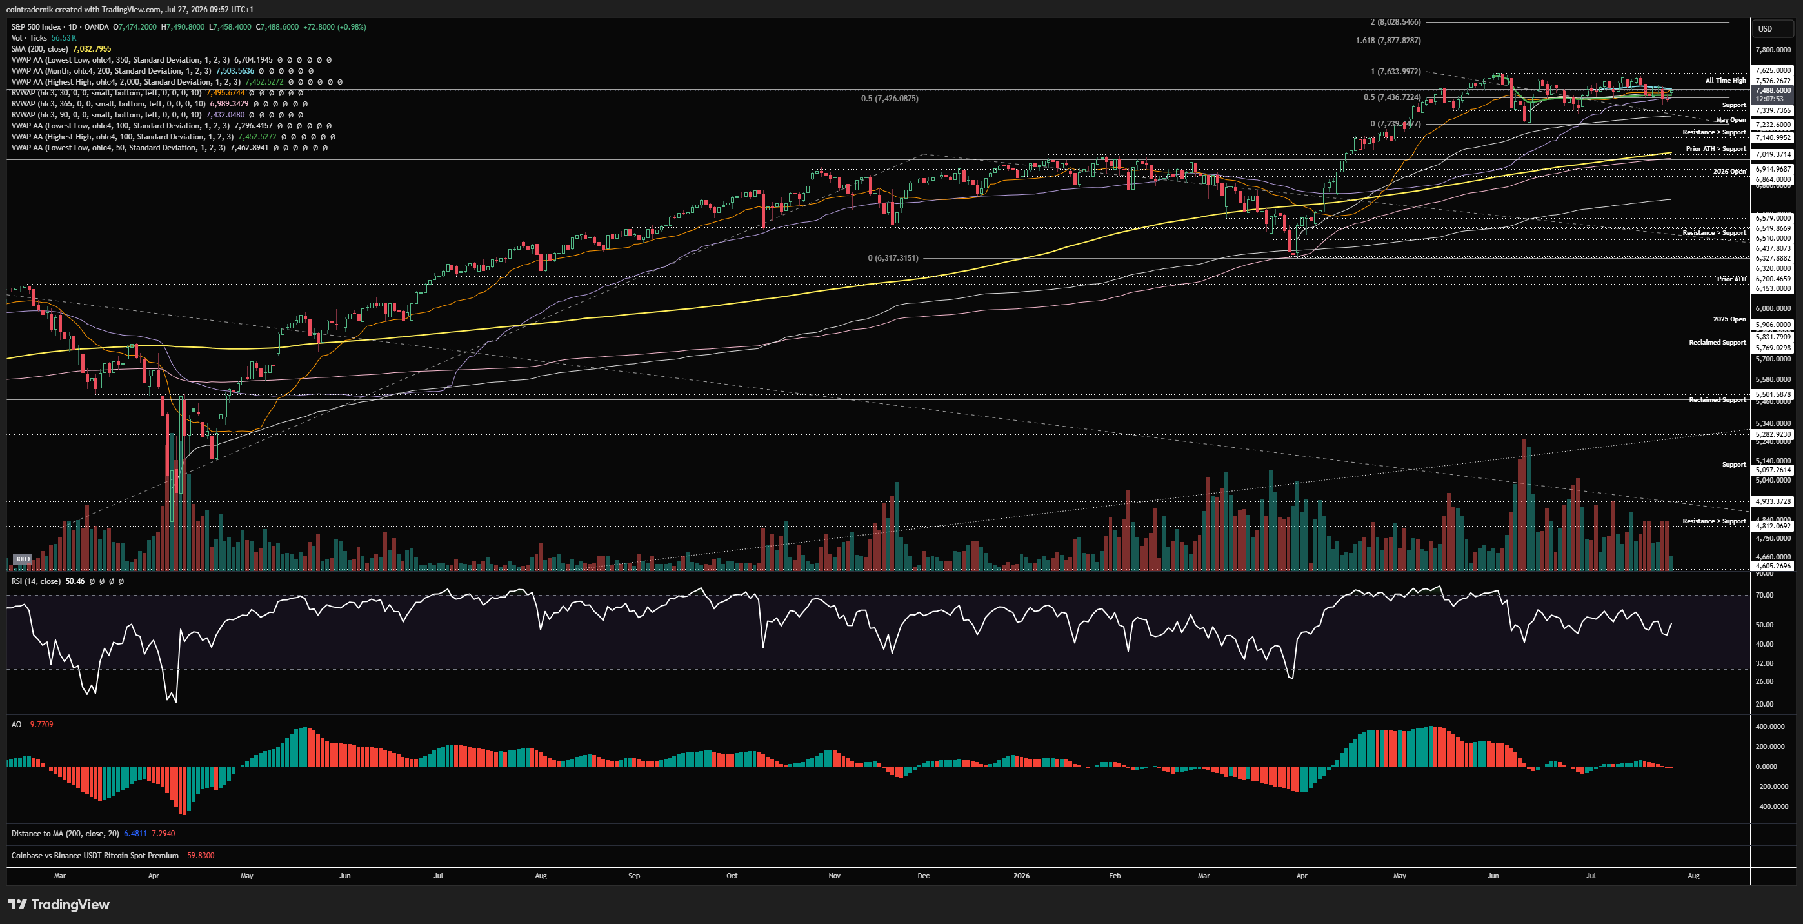Select the 2026 Open annotation

tap(1729, 171)
